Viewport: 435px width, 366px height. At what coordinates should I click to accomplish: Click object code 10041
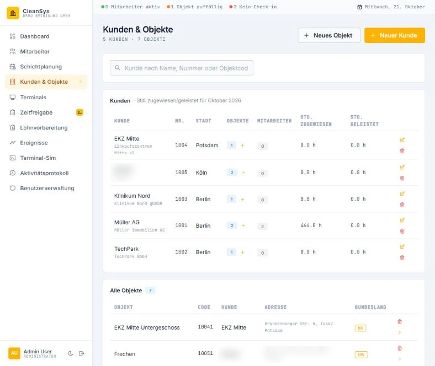(205, 327)
